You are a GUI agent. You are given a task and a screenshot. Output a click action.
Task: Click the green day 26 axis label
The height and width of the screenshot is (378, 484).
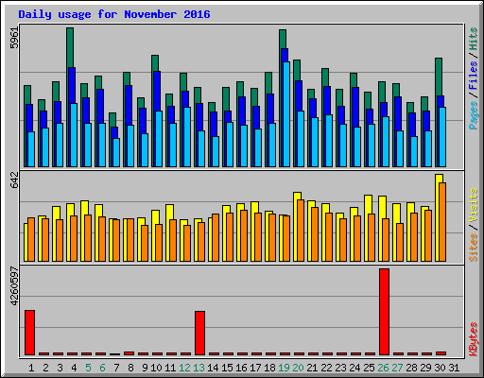(x=383, y=368)
